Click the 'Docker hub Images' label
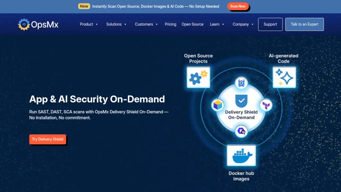 [241, 176]
